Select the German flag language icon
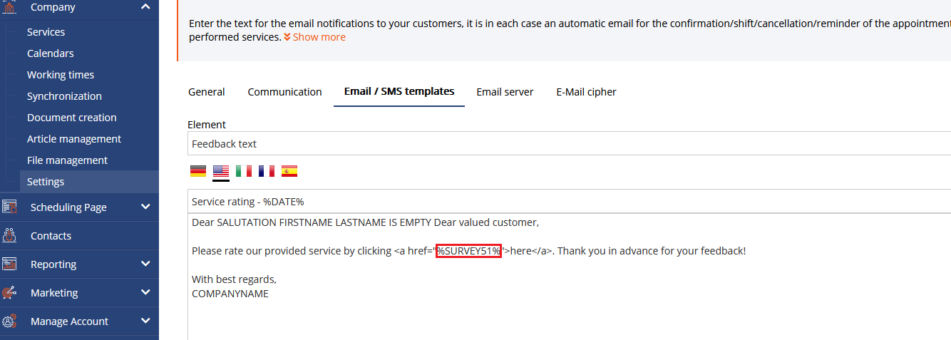Image resolution: width=951 pixels, height=340 pixels. (x=198, y=171)
